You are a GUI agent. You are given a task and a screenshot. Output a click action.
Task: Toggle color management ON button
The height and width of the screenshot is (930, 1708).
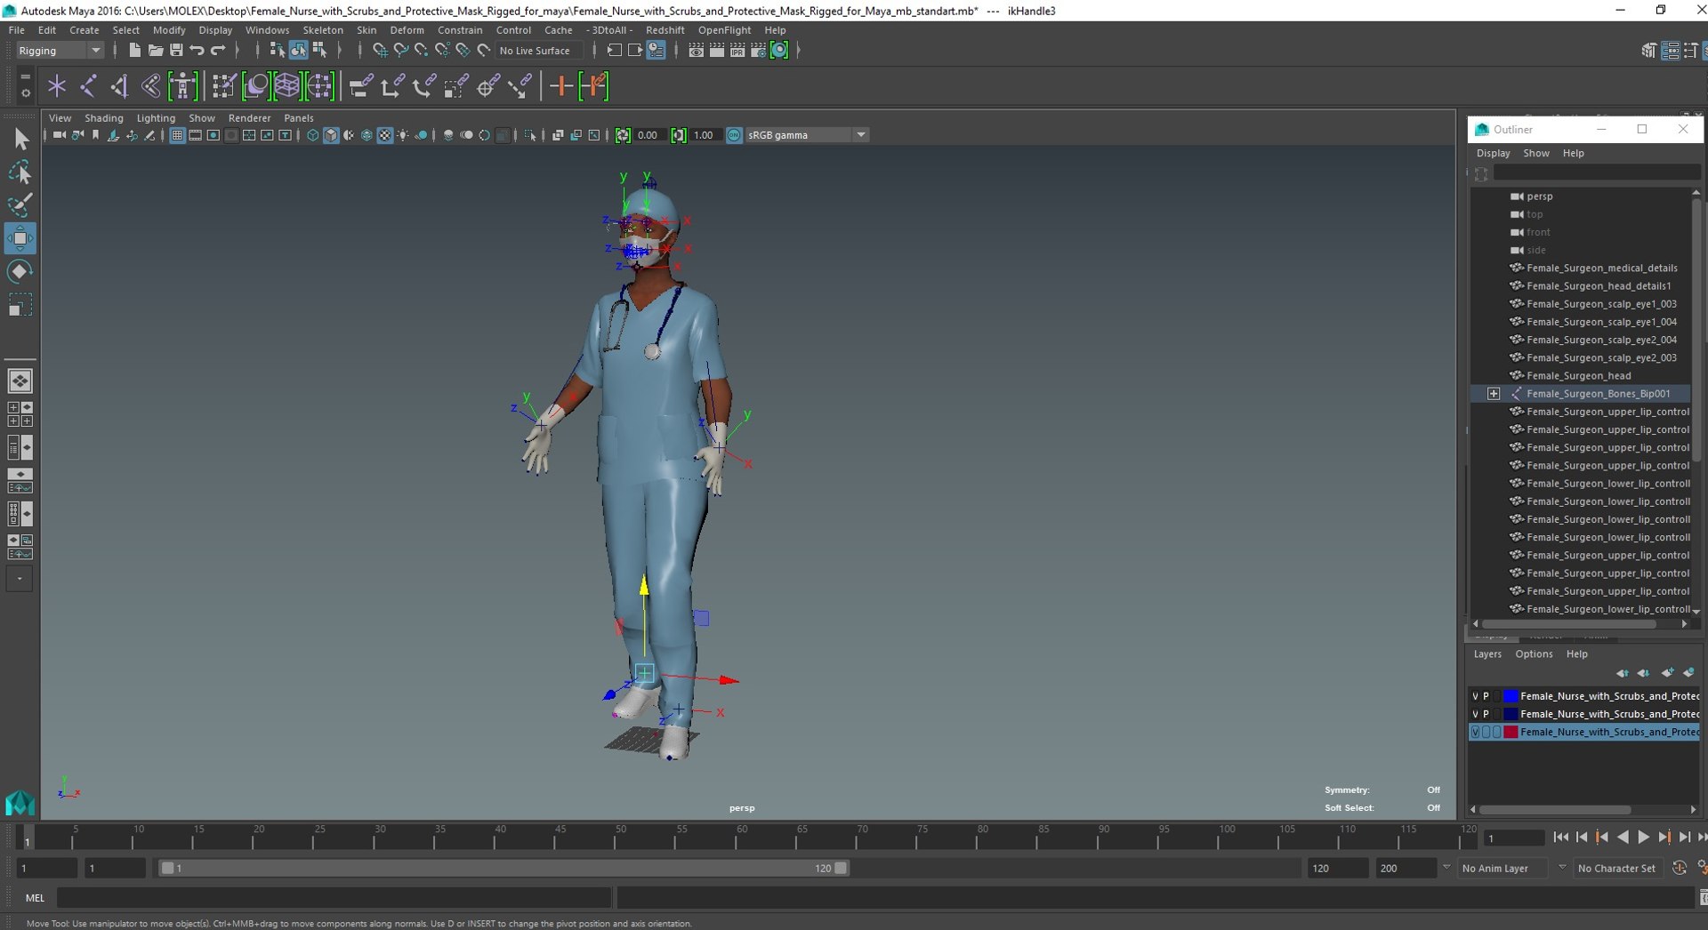click(734, 135)
